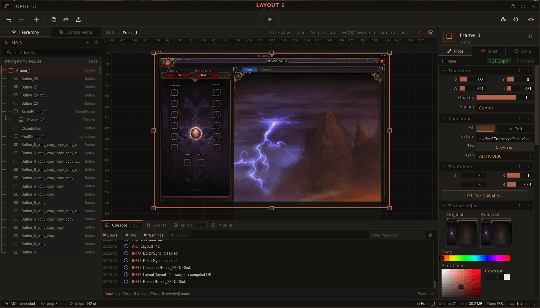Collapse the Transform section
The image size is (540, 308).
coord(444,71)
